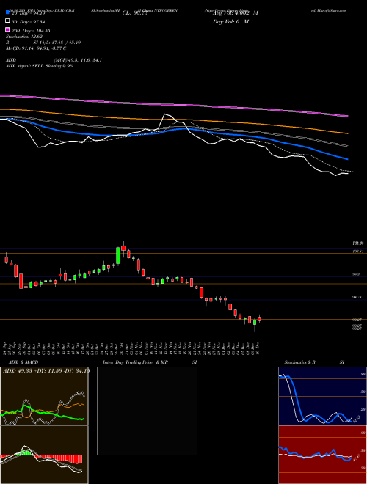Screen dimensions: 367x484
Task: Click the 'Day Vol: 0 M' label
Action: coord(230,21)
